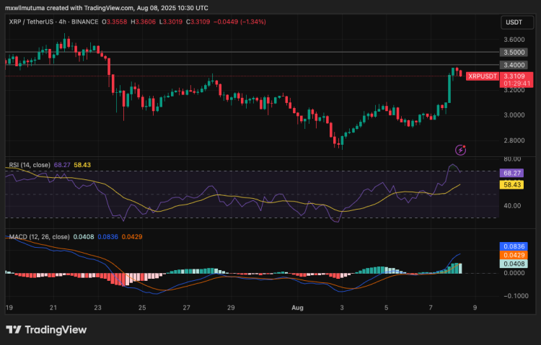The image size is (541, 345).
Task: Select the purple RSI 68.27 axis label
Action: point(511,173)
